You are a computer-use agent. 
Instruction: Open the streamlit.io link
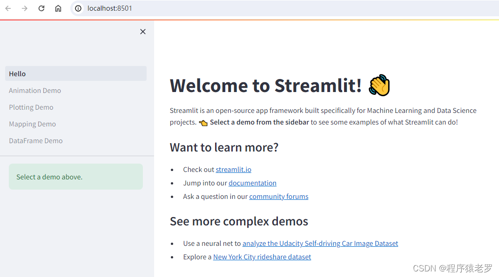(x=233, y=169)
